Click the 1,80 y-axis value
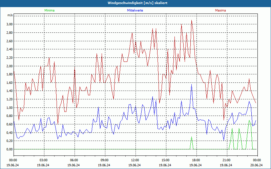This screenshot has width=271, height=169. pos(9,74)
